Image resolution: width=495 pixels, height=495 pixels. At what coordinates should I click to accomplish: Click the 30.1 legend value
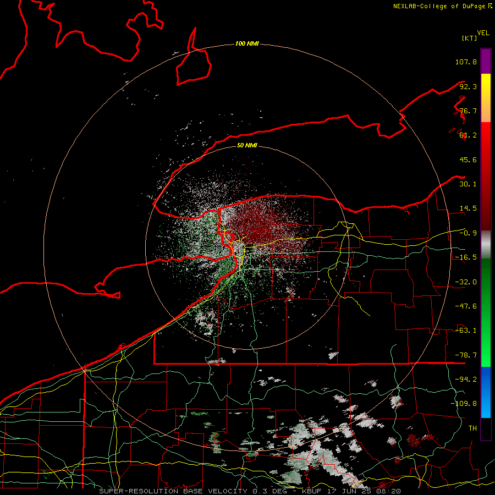(x=468, y=184)
